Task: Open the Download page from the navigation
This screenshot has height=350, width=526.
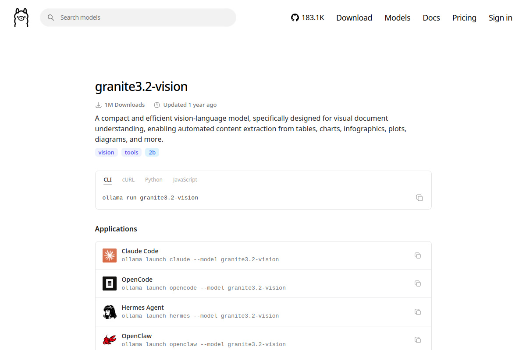Action: (x=354, y=17)
